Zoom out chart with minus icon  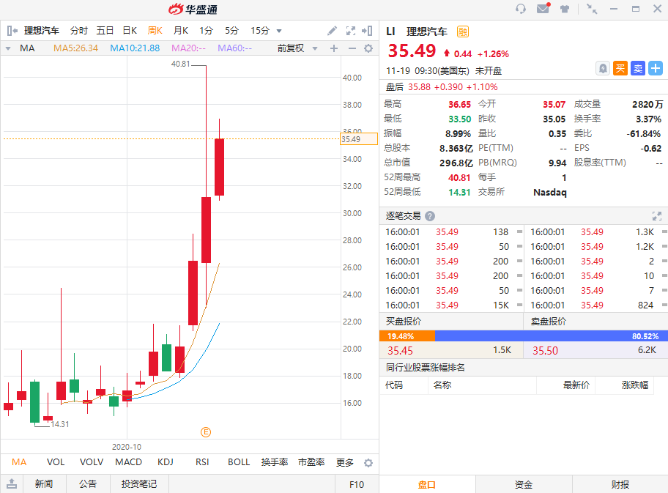[x=352, y=48]
